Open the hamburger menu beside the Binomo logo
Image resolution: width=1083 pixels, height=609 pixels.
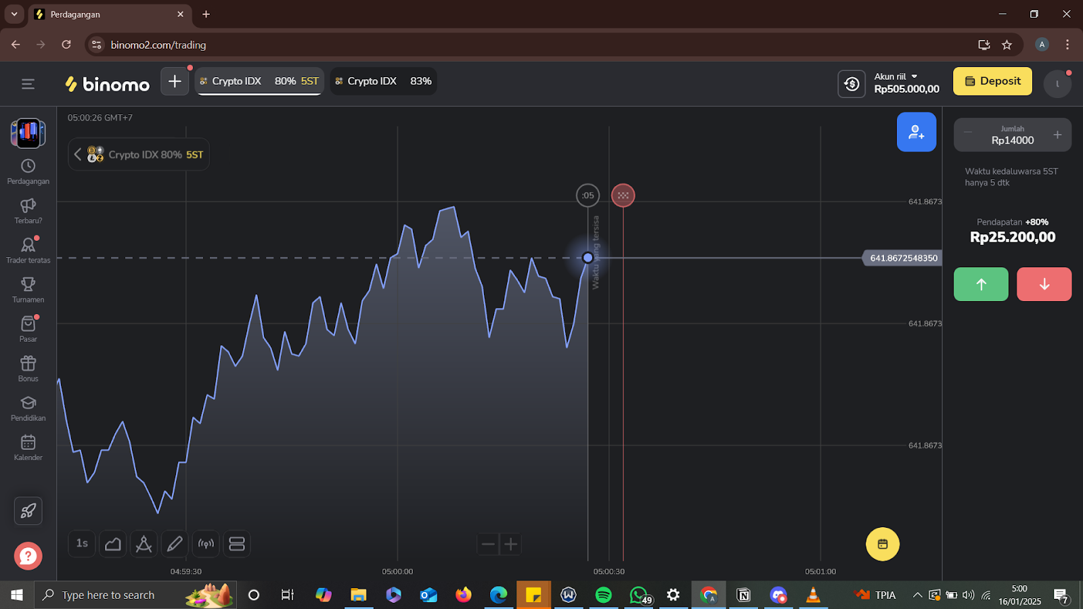pos(28,84)
